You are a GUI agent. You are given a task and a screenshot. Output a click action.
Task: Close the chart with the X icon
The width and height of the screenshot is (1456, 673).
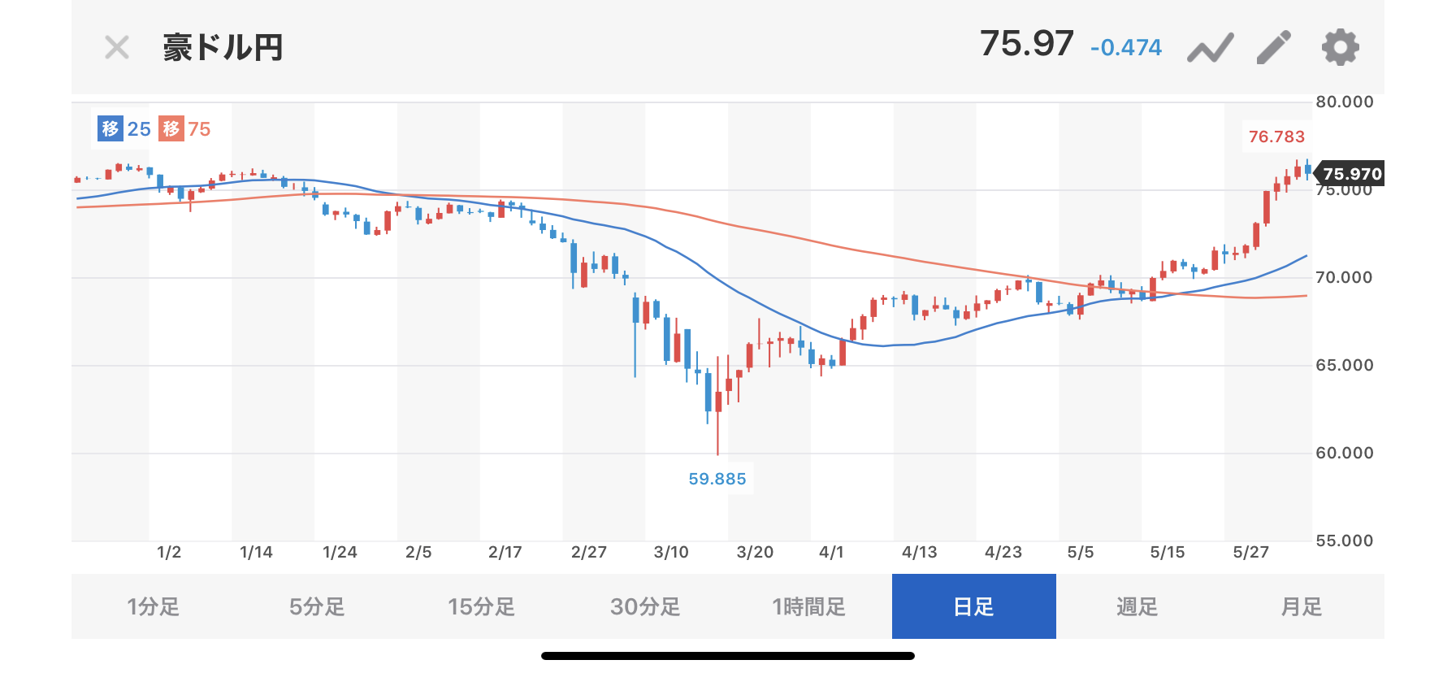[117, 48]
